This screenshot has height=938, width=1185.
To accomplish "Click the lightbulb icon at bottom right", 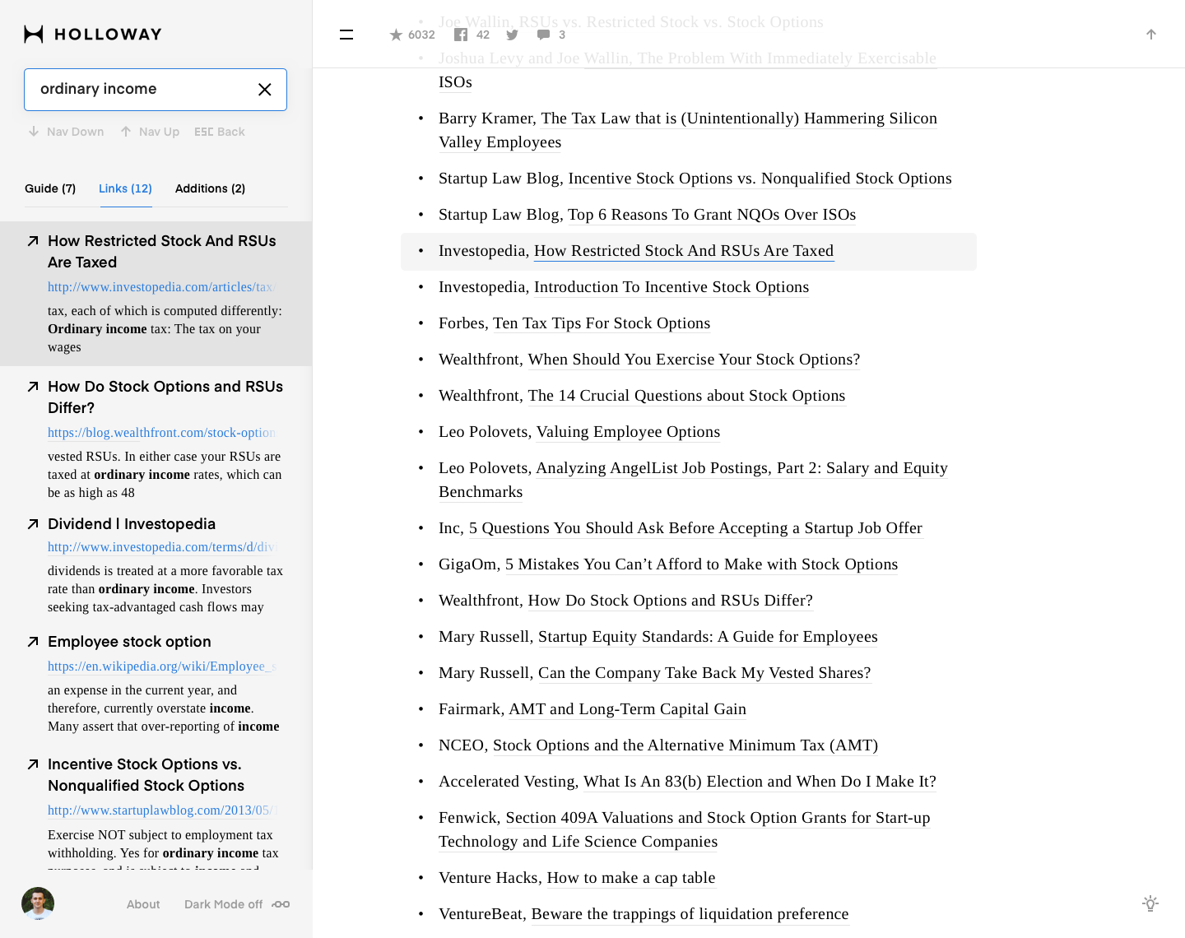I will (1150, 903).
